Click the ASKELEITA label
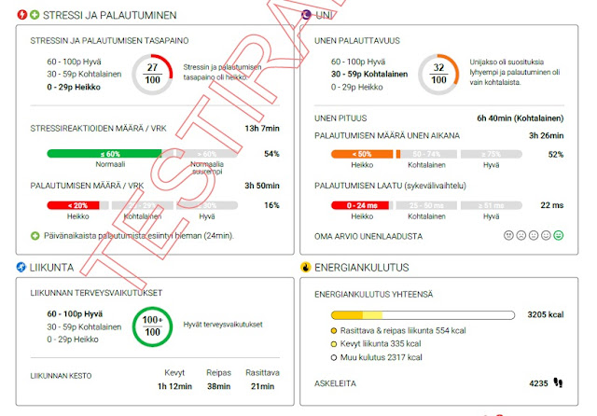This screenshot has height=416, width=597. pyautogui.click(x=336, y=383)
